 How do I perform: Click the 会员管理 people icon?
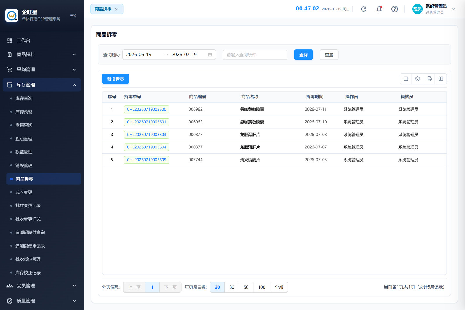[x=10, y=286]
